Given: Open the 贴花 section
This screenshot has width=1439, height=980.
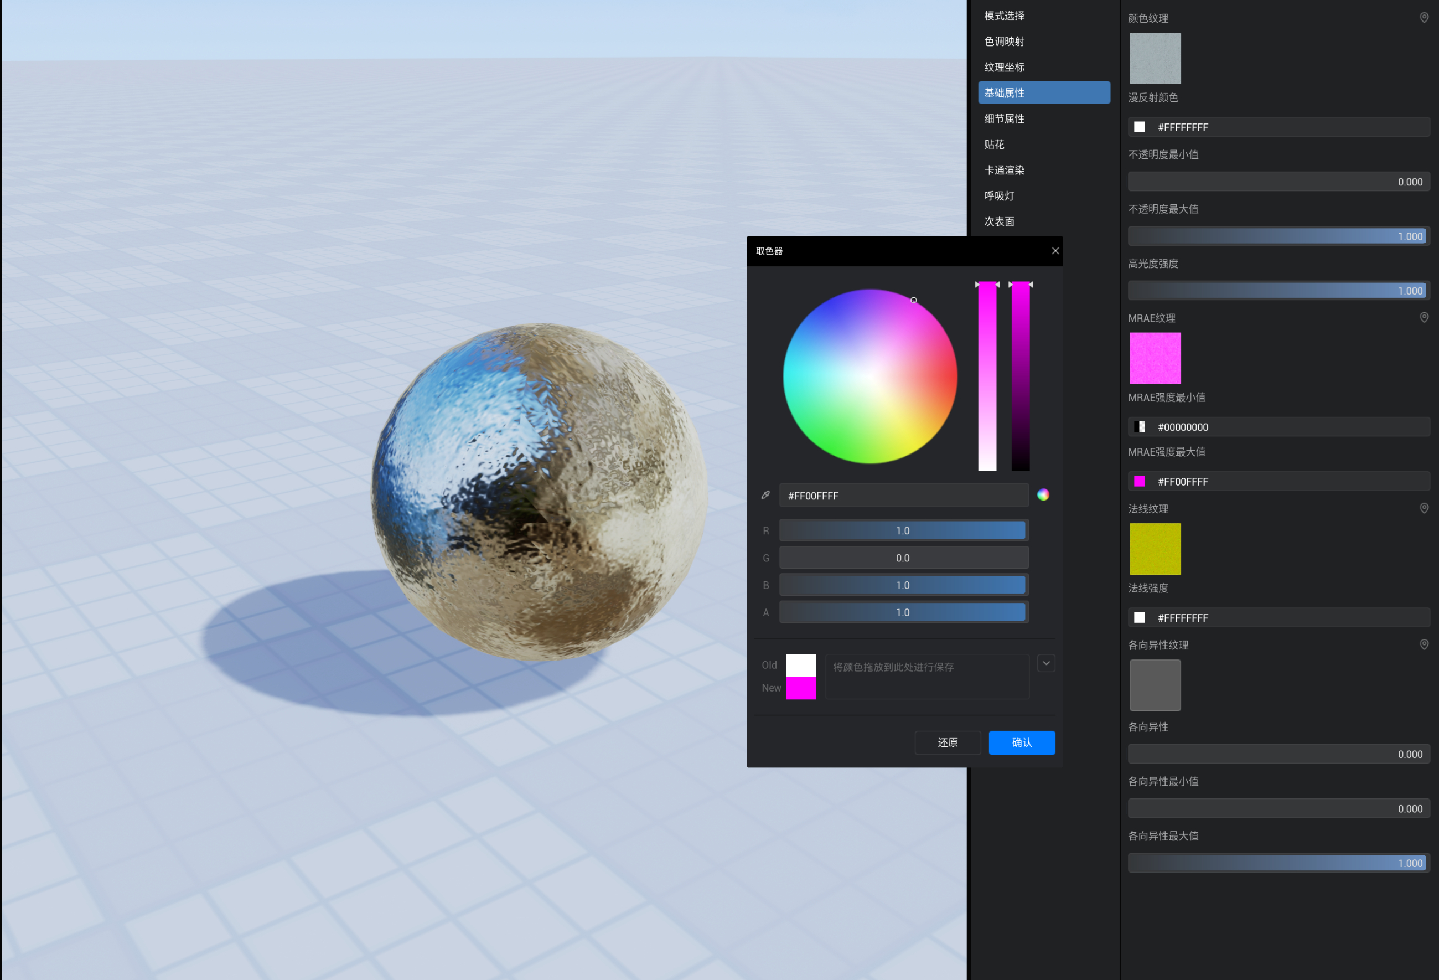Looking at the screenshot, I should [1044, 145].
